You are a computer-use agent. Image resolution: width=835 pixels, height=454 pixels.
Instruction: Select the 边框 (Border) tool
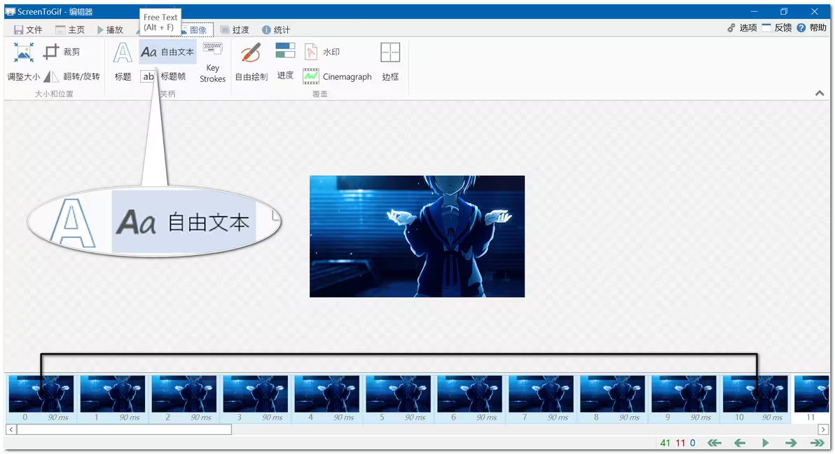(x=390, y=62)
